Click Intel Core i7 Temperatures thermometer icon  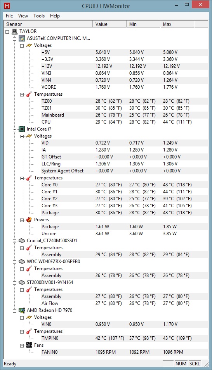click(29, 178)
